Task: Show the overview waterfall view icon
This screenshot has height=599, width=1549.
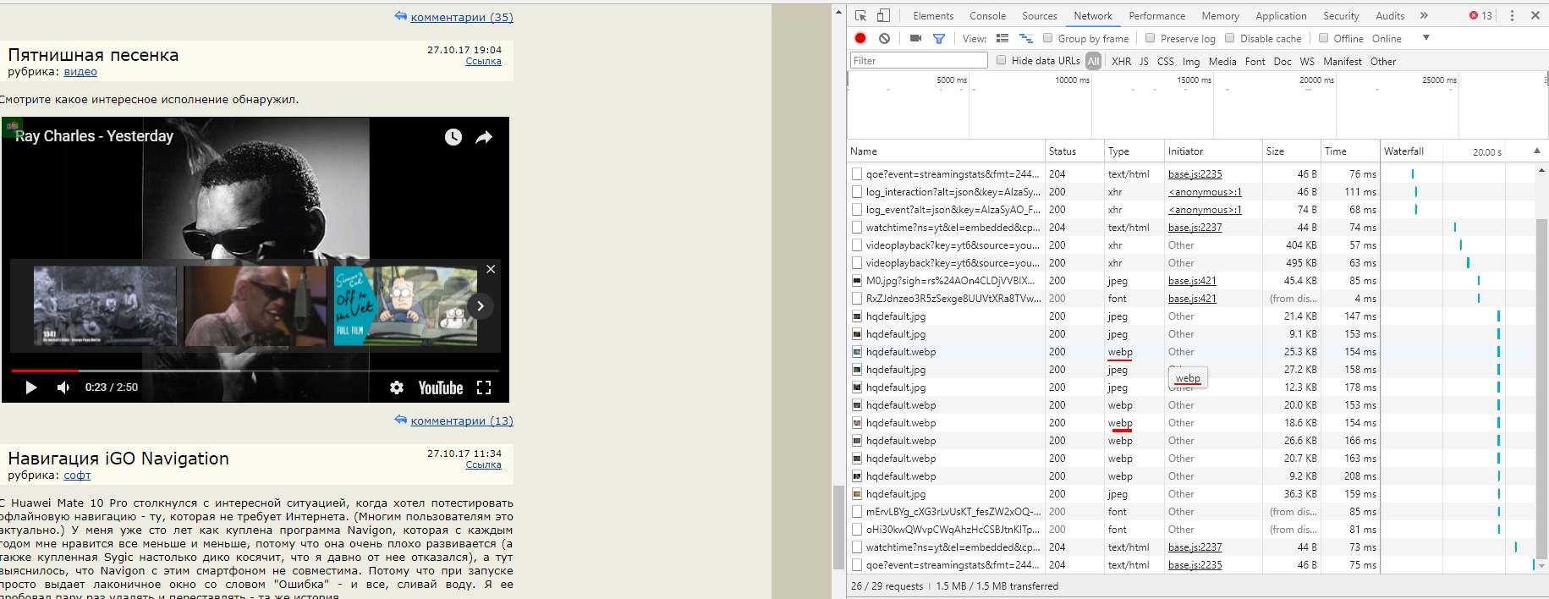Action: click(x=1026, y=38)
